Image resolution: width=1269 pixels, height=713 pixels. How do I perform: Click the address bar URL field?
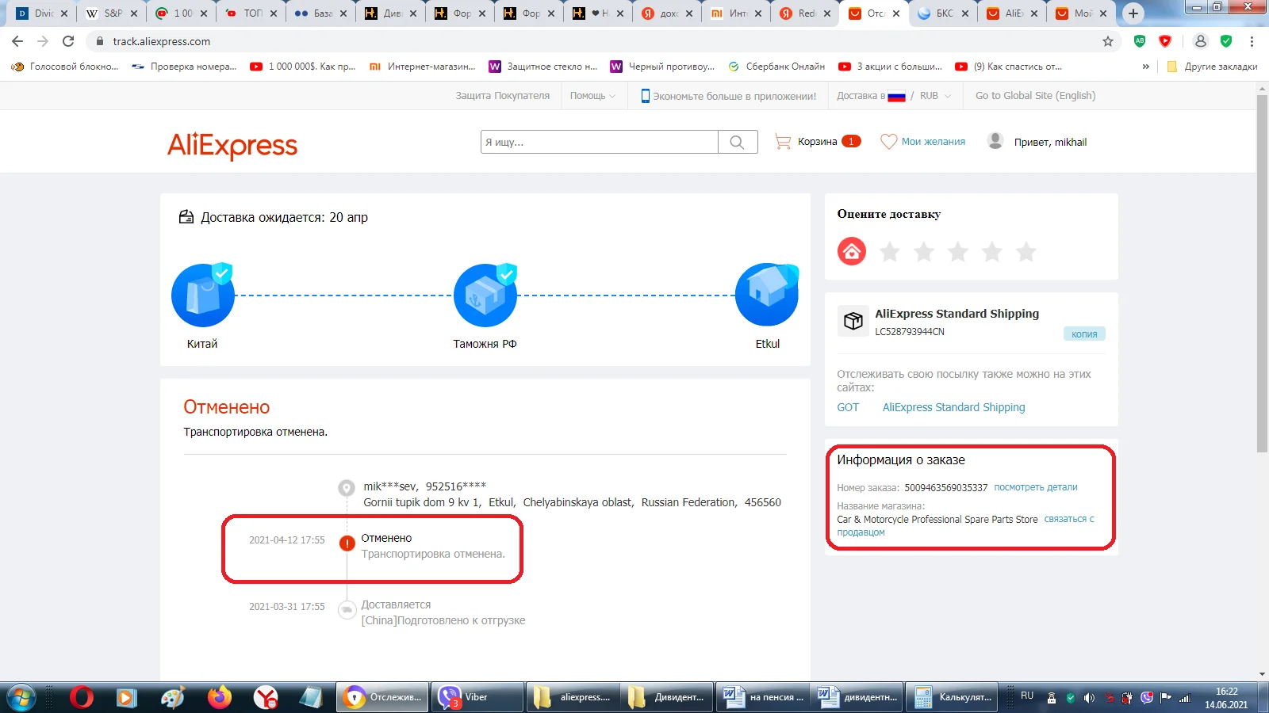point(595,41)
